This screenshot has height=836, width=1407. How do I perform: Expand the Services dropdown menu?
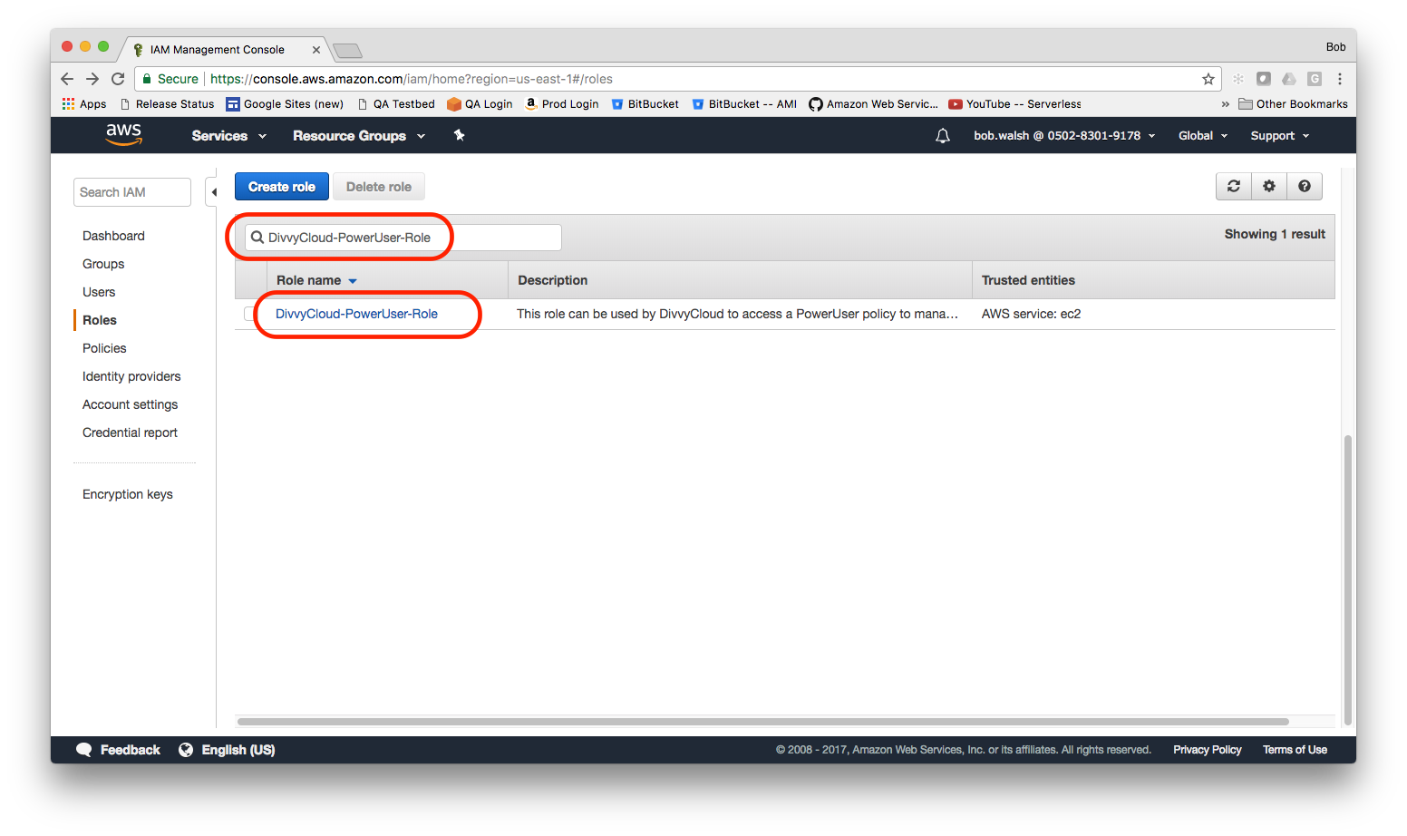[x=228, y=136]
